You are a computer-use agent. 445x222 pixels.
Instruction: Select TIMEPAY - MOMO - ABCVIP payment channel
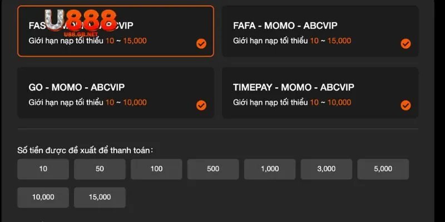tap(320, 93)
